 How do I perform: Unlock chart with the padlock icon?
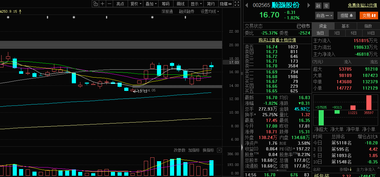pos(96,3)
